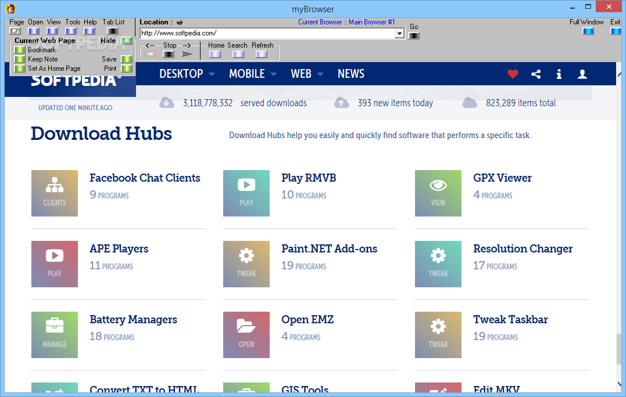Open the Tweak Taskbar hub link

pyautogui.click(x=510, y=320)
